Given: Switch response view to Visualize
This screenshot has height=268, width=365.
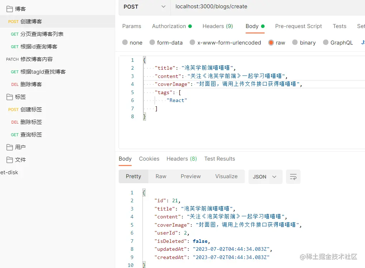Looking at the screenshot, I should tap(226, 176).
